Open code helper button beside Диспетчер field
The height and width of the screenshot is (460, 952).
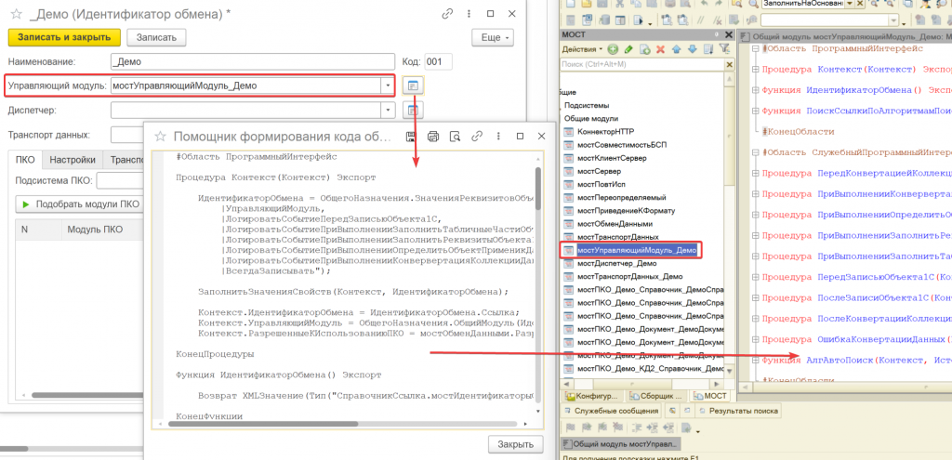pos(413,111)
